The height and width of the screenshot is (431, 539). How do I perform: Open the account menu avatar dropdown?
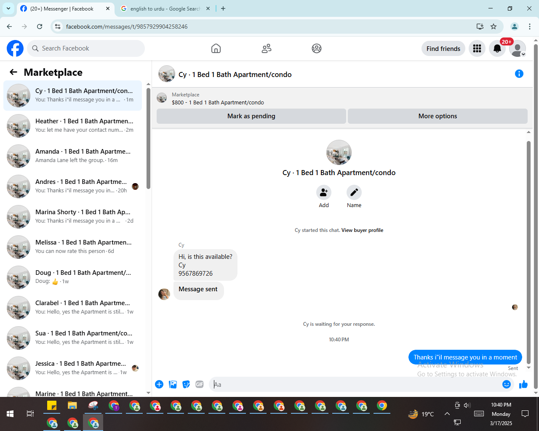518,48
